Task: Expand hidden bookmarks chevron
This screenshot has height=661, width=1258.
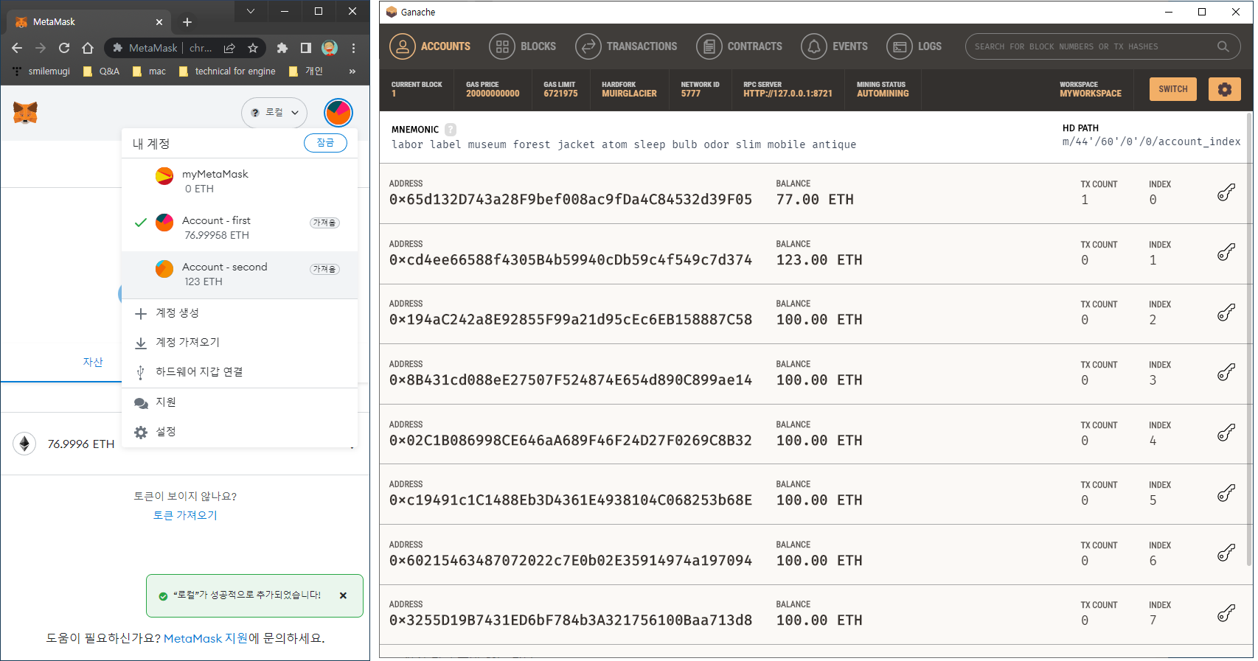Action: pos(352,71)
